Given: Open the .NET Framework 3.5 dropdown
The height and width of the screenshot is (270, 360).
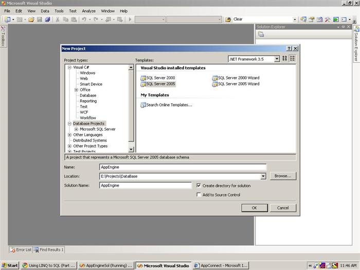Looking at the screenshot, I should coord(277,59).
